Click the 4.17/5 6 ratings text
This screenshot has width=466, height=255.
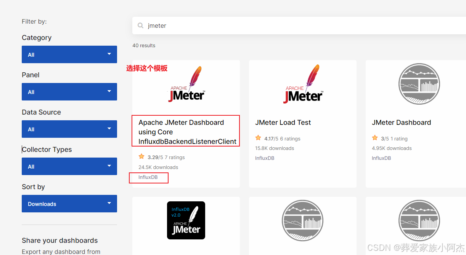(x=282, y=139)
